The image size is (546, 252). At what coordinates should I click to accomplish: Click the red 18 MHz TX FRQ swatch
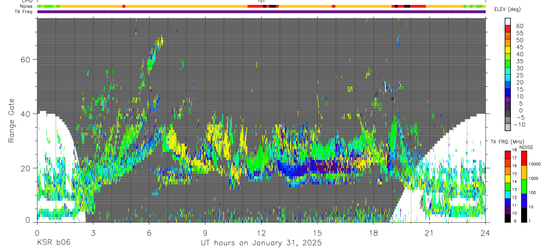click(508, 155)
